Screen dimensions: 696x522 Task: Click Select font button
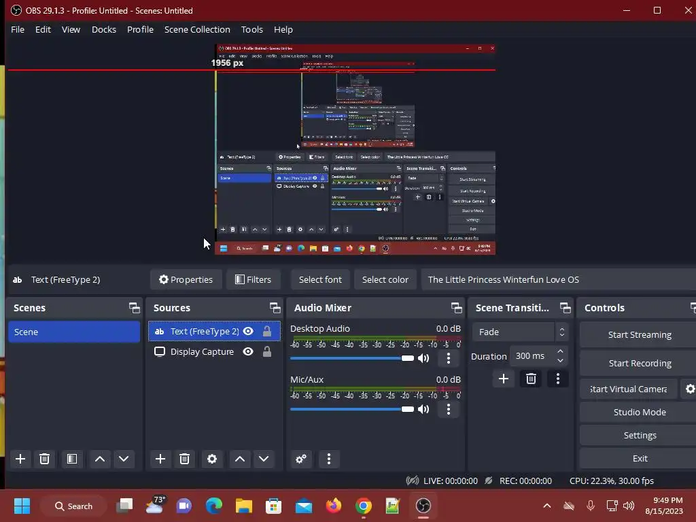click(320, 279)
